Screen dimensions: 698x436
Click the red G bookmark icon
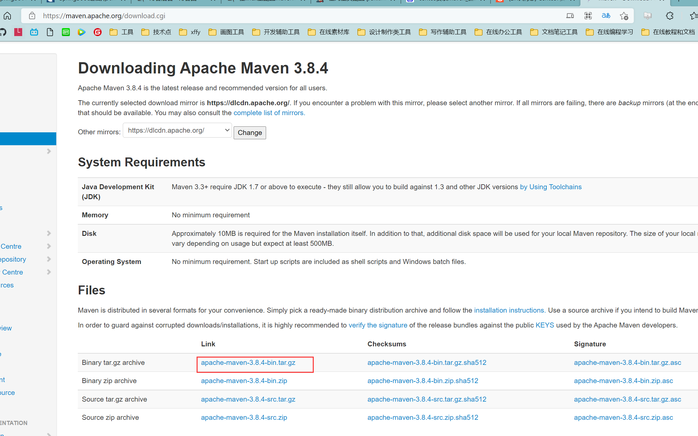98,32
